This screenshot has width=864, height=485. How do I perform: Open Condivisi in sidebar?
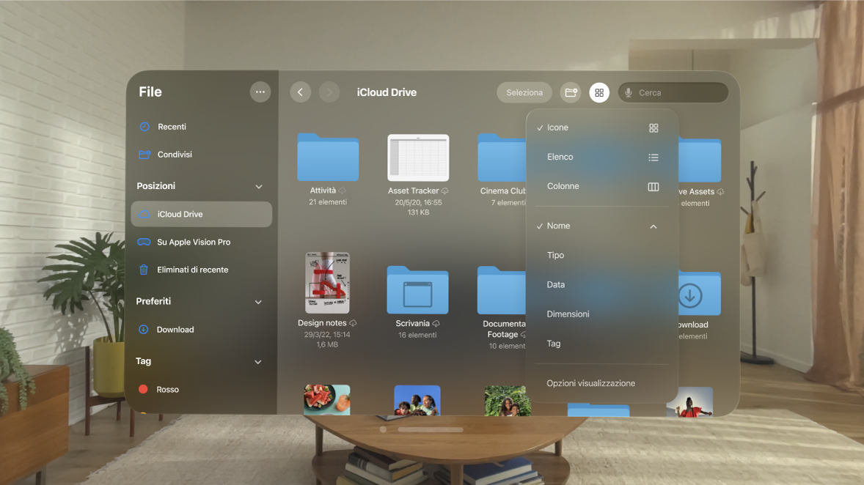201,155
